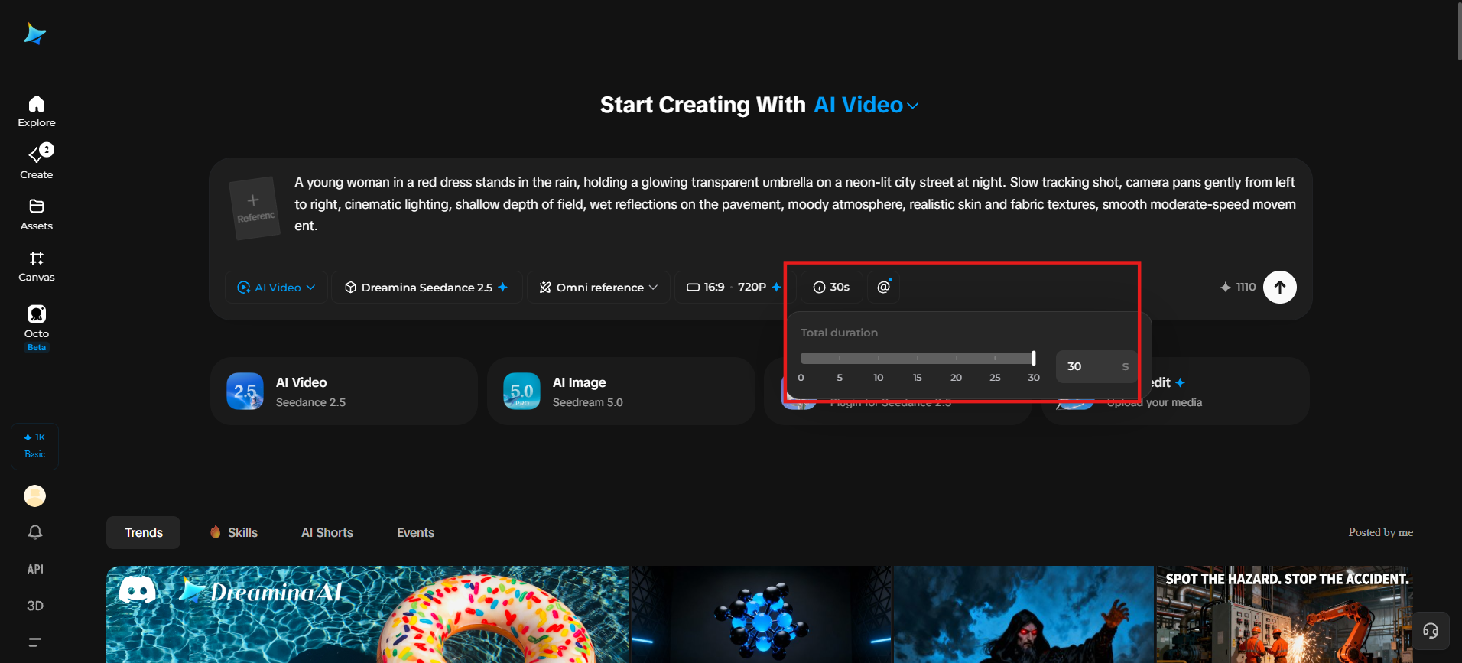
Task: Click the prompt text about the young woman
Action: coord(795,204)
